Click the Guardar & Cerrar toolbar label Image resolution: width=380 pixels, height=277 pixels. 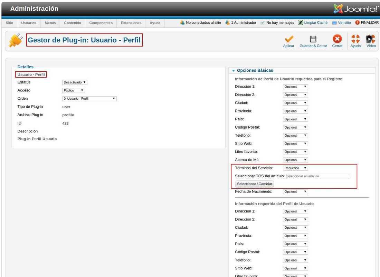pyautogui.click(x=313, y=46)
